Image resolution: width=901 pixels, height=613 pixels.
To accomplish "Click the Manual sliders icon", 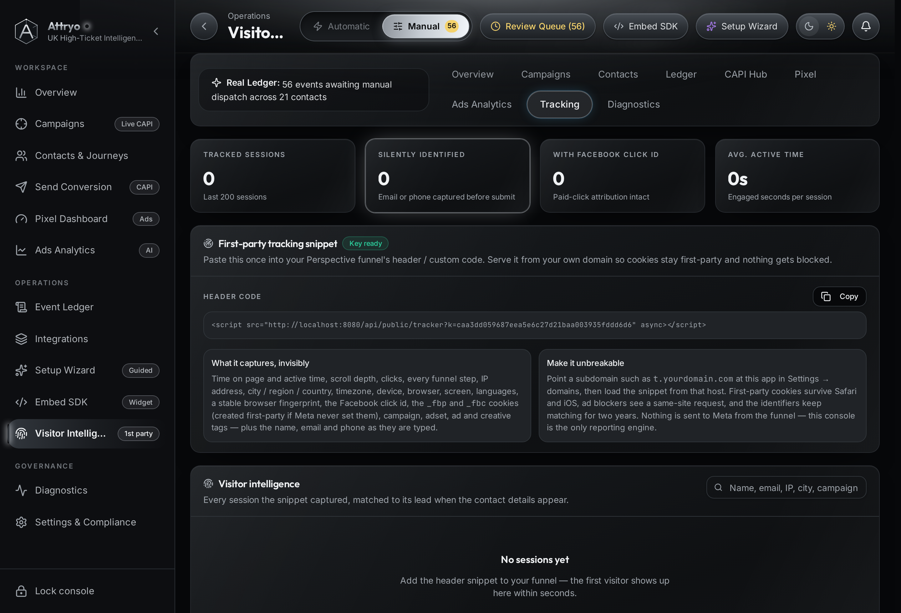I will pyautogui.click(x=398, y=26).
